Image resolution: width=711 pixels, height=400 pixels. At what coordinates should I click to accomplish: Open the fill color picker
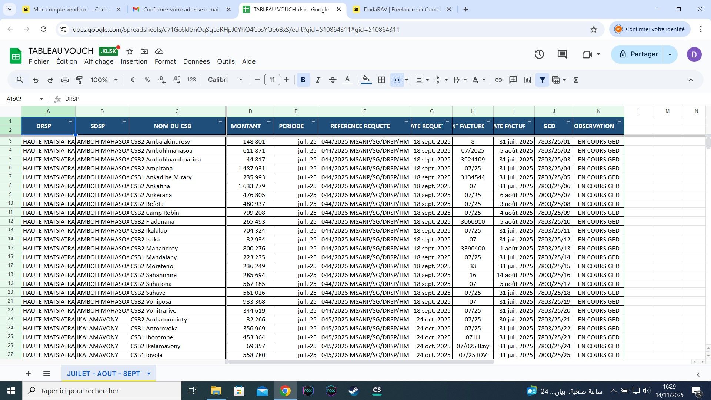click(x=366, y=80)
